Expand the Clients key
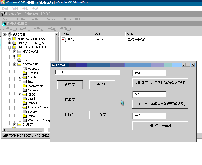Viewport: 202px width, 165px height. (20, 77)
